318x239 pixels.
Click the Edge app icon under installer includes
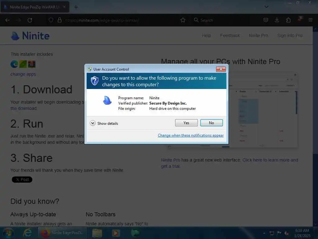(14, 64)
